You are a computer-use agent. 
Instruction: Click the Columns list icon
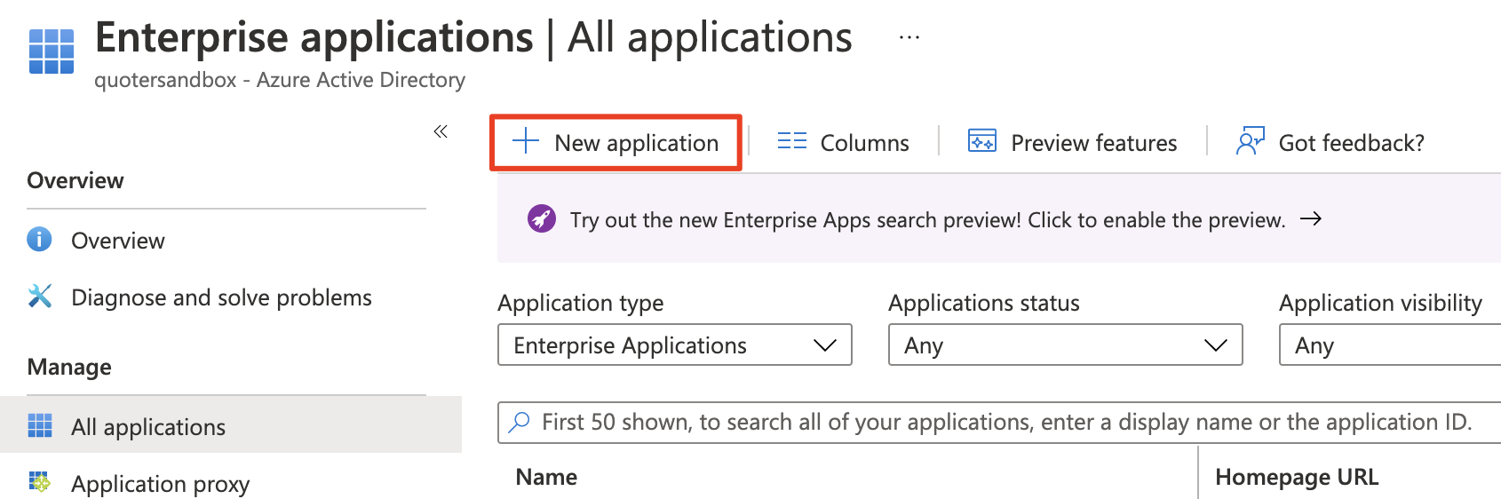(792, 141)
